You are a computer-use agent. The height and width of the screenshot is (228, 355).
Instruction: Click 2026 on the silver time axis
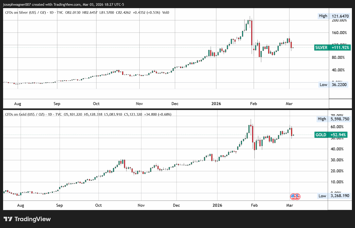(217, 104)
